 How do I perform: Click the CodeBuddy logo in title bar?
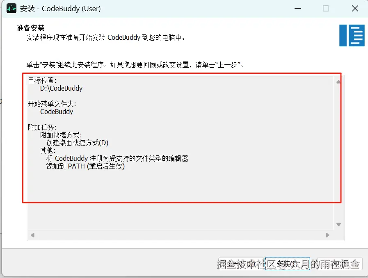click(11, 9)
